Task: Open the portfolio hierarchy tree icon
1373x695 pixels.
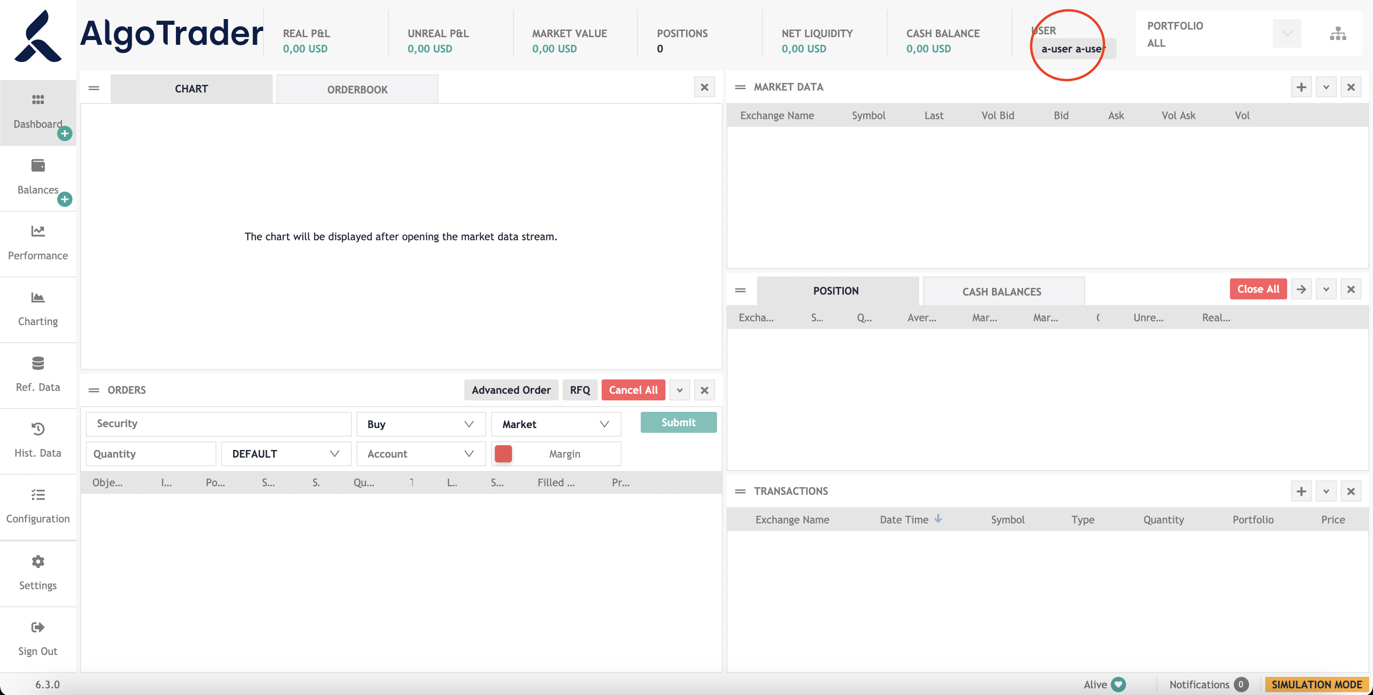Action: tap(1338, 33)
